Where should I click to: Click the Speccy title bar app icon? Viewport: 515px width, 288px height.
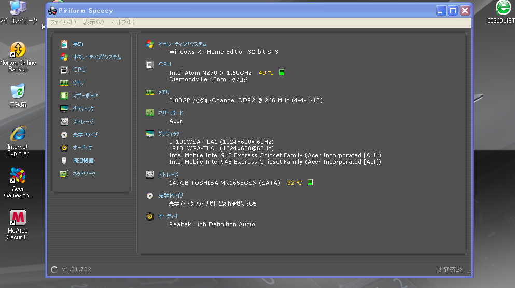[x=52, y=10]
